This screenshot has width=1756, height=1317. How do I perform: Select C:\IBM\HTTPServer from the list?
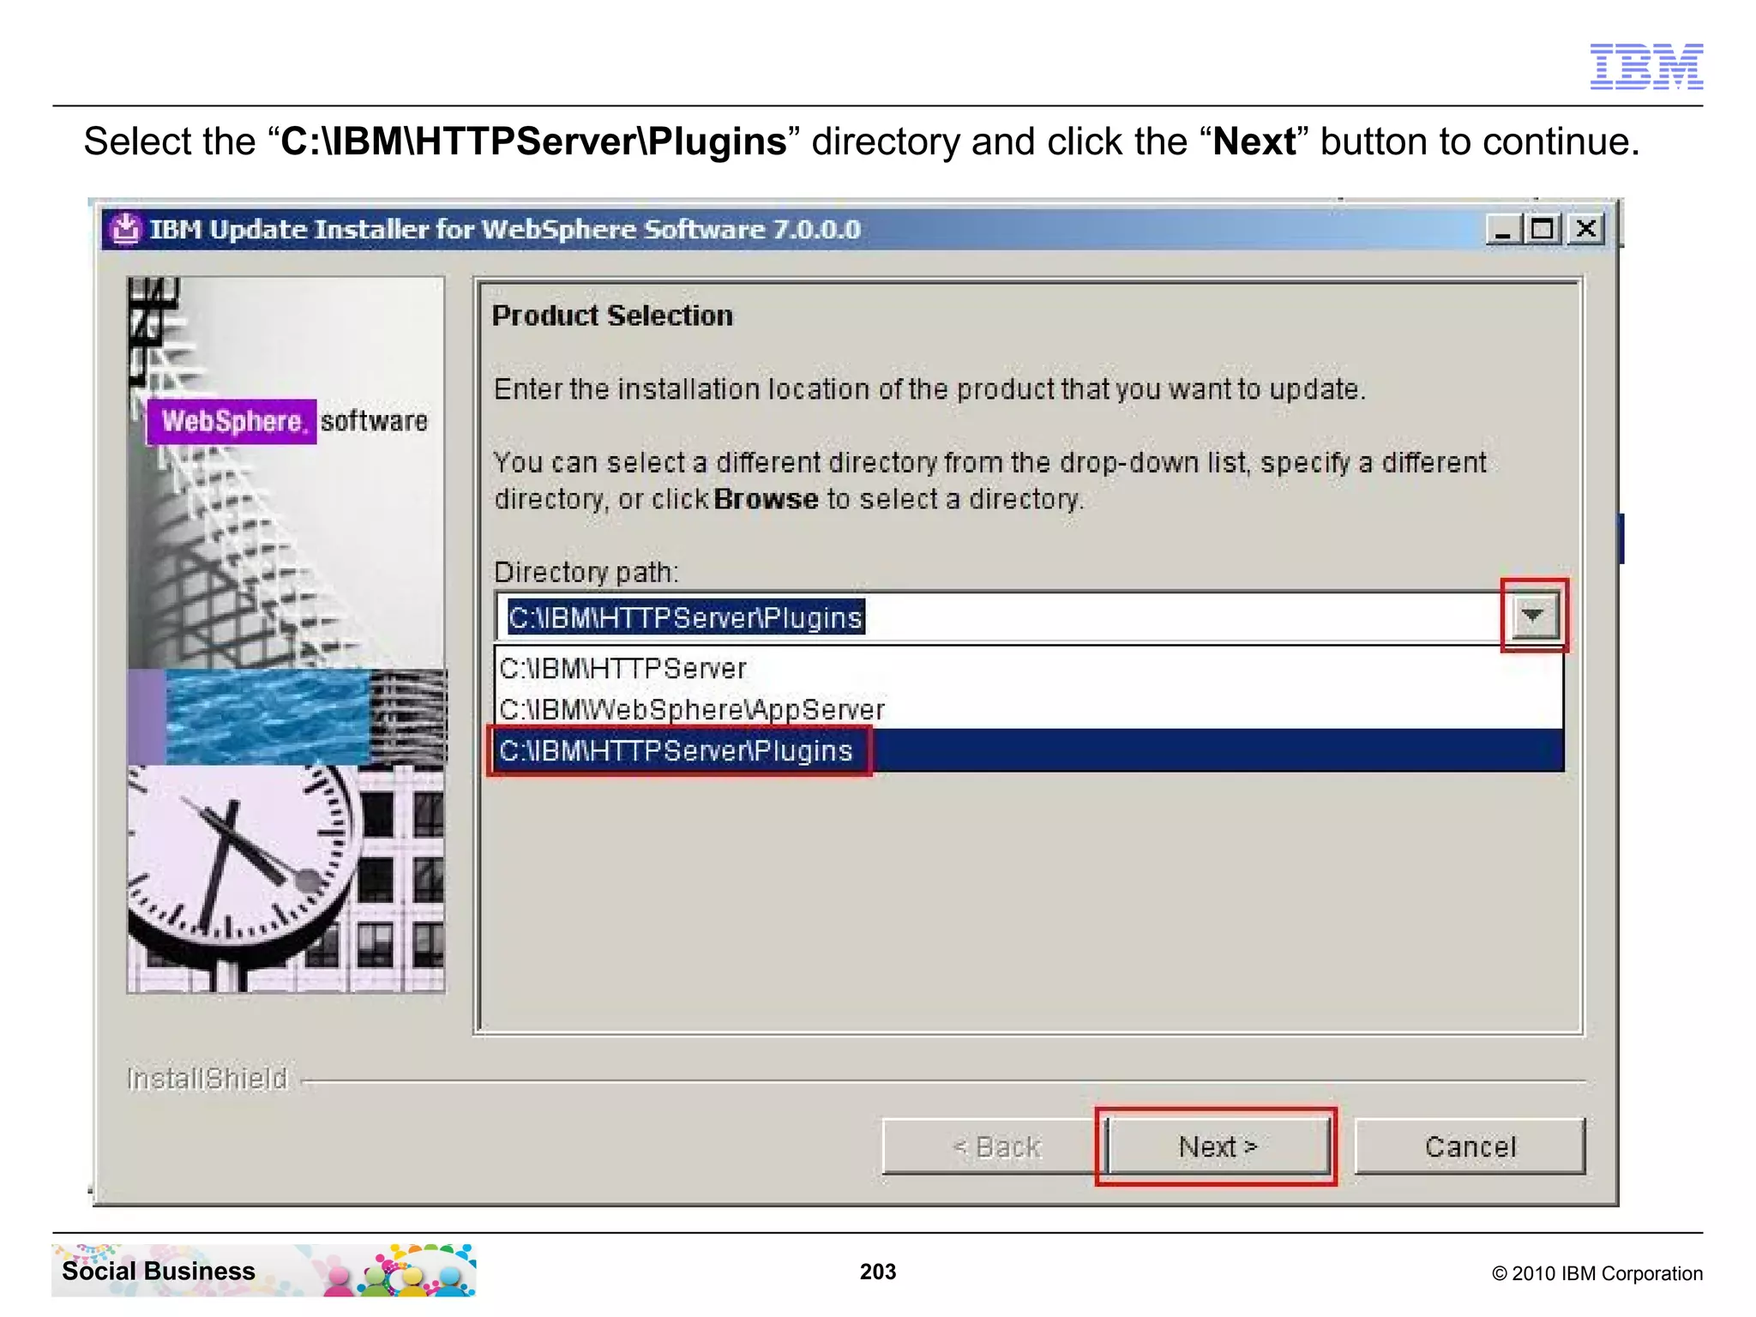pos(1029,668)
